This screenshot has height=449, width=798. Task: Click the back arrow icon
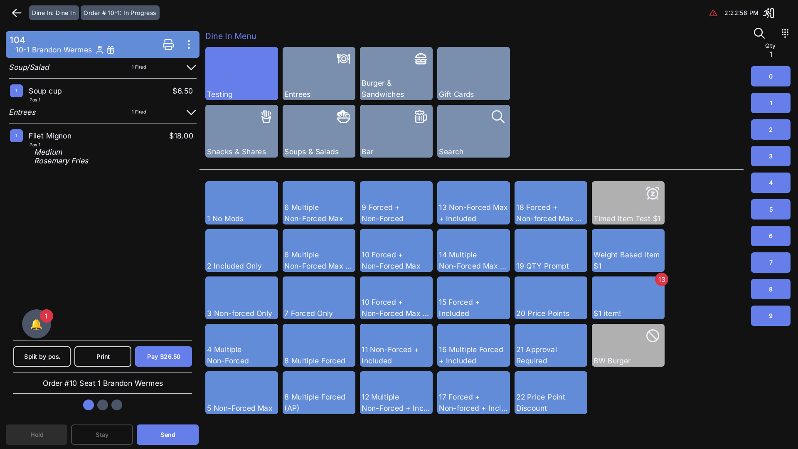[x=17, y=13]
